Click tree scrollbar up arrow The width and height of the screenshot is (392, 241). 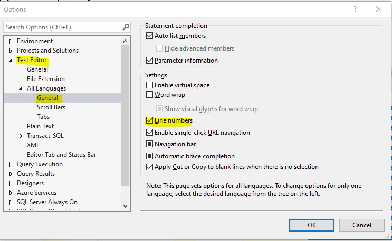pyautogui.click(x=125, y=41)
